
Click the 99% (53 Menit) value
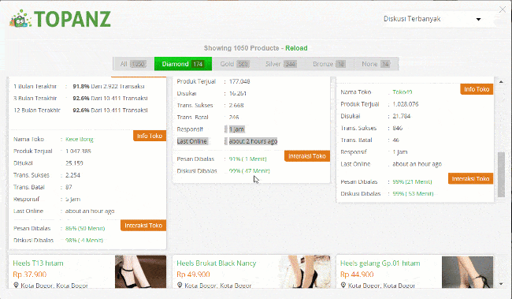point(413,193)
